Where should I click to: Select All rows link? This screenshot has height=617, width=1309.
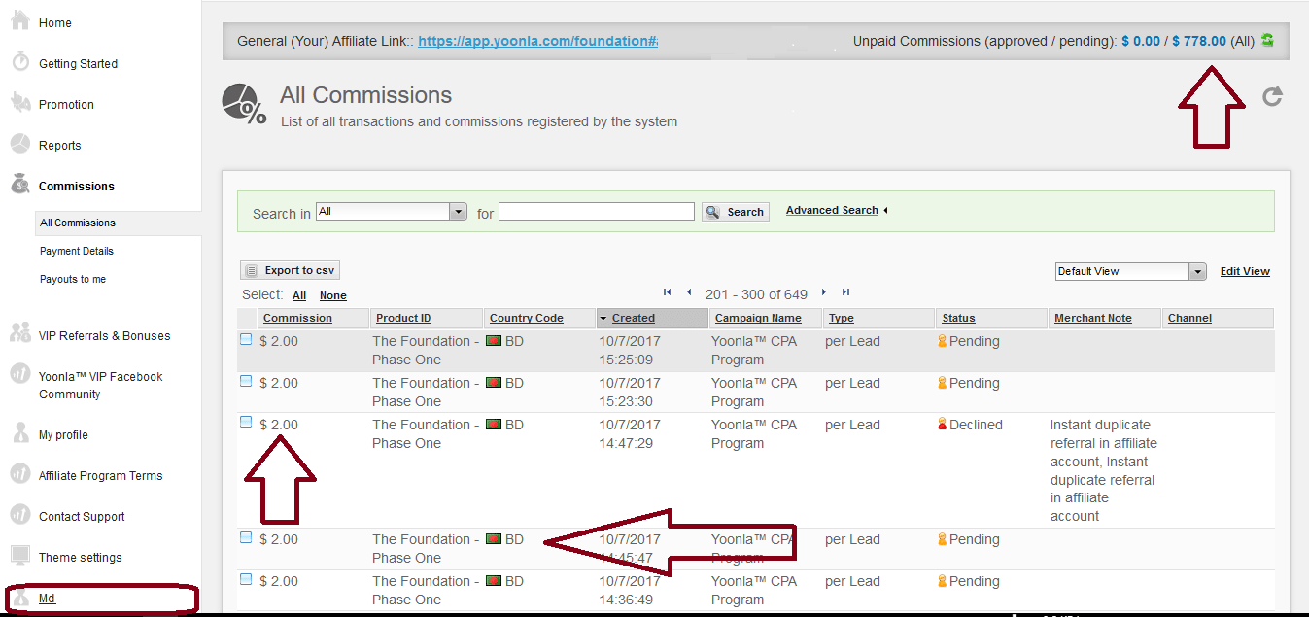[x=299, y=295]
